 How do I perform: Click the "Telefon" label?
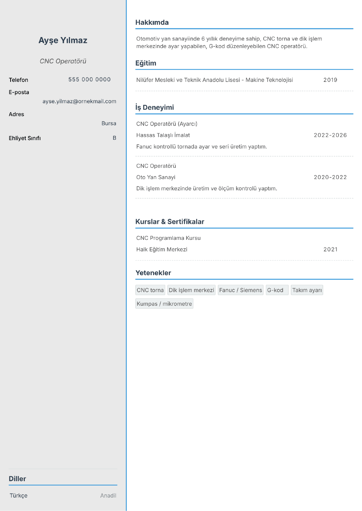coord(19,80)
